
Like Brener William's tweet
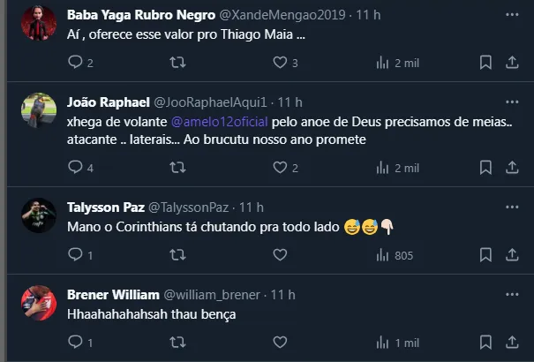[280, 342]
